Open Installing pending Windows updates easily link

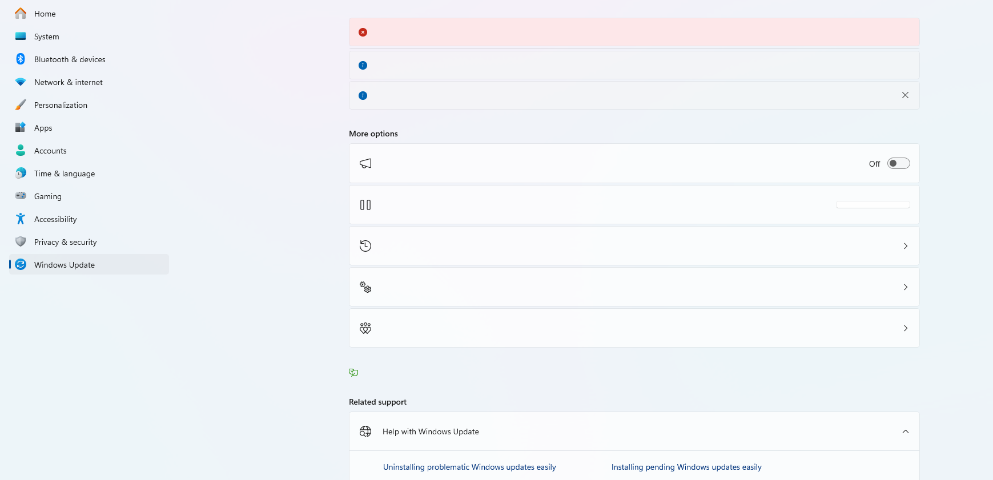coord(686,467)
